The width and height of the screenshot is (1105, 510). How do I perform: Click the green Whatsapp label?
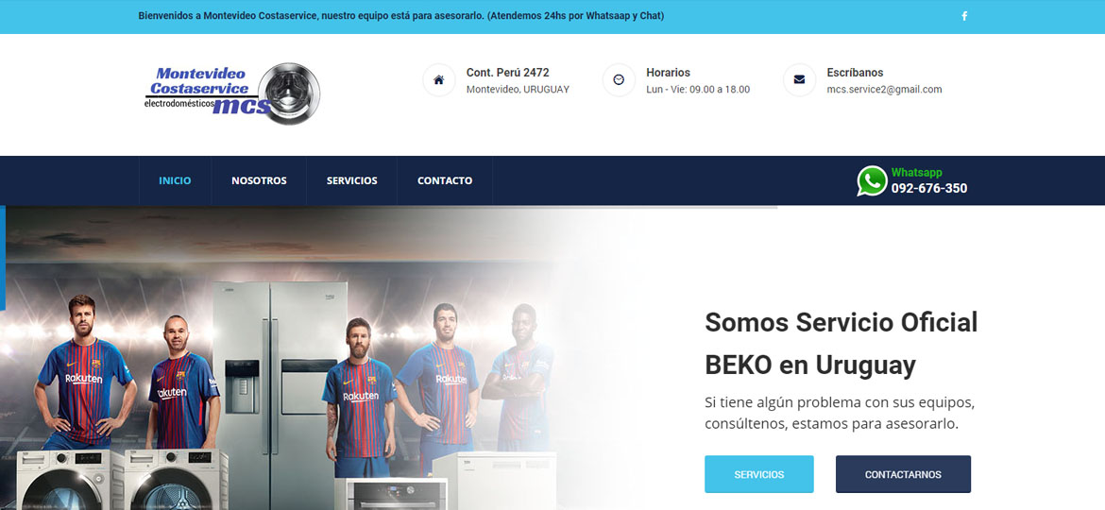916,173
